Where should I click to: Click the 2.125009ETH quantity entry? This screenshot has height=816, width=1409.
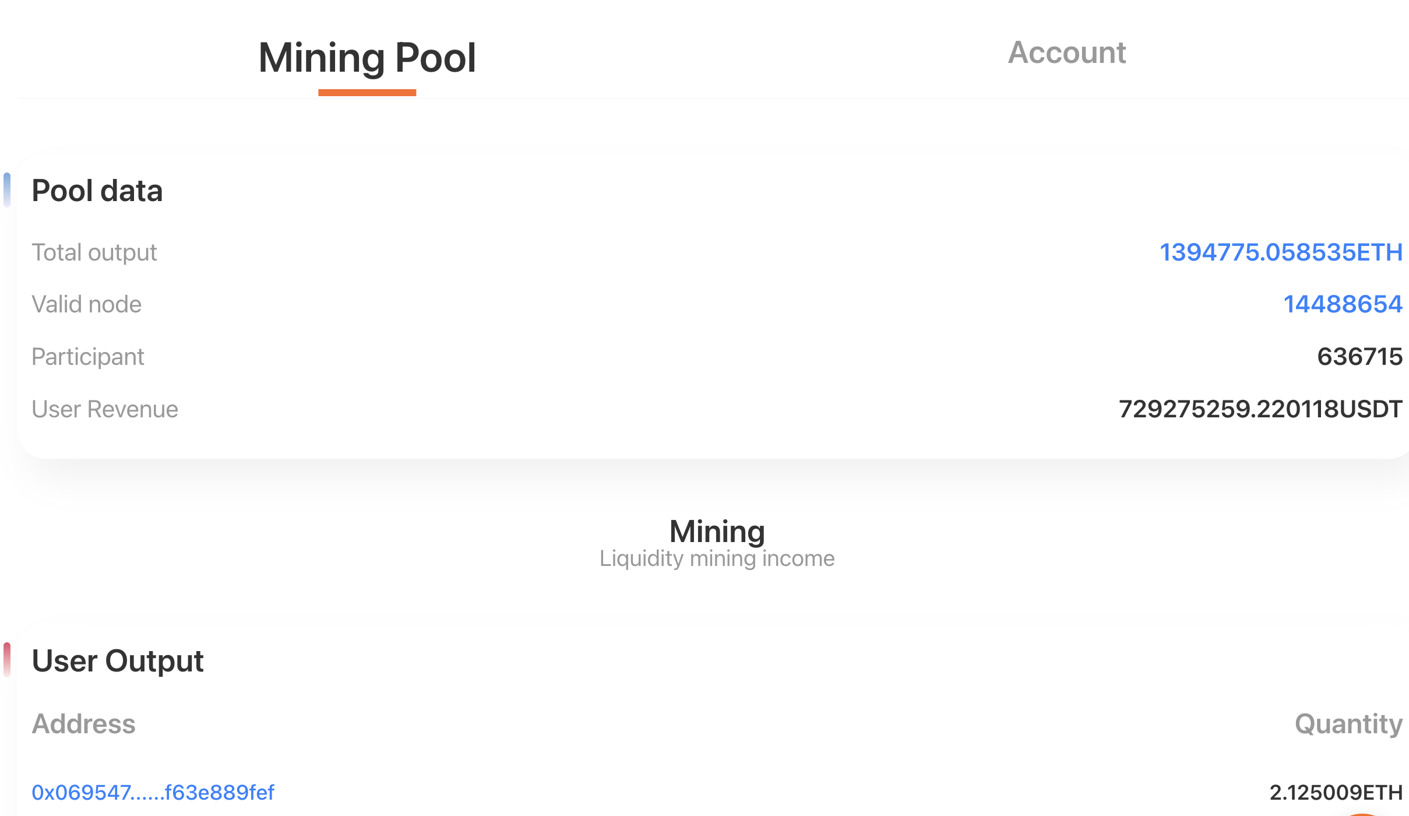pyautogui.click(x=1336, y=792)
